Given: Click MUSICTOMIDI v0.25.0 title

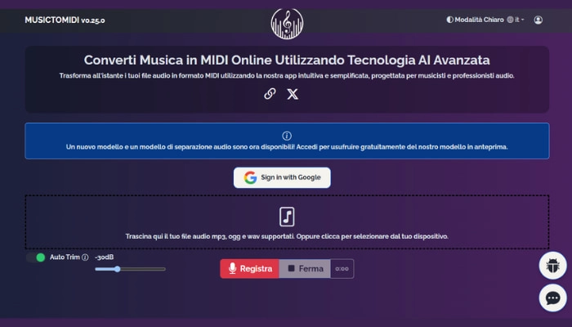Looking at the screenshot, I should 65,20.
